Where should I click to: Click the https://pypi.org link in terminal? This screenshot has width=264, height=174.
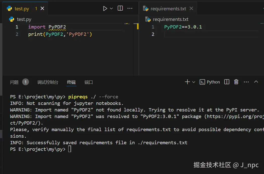(x=235, y=117)
